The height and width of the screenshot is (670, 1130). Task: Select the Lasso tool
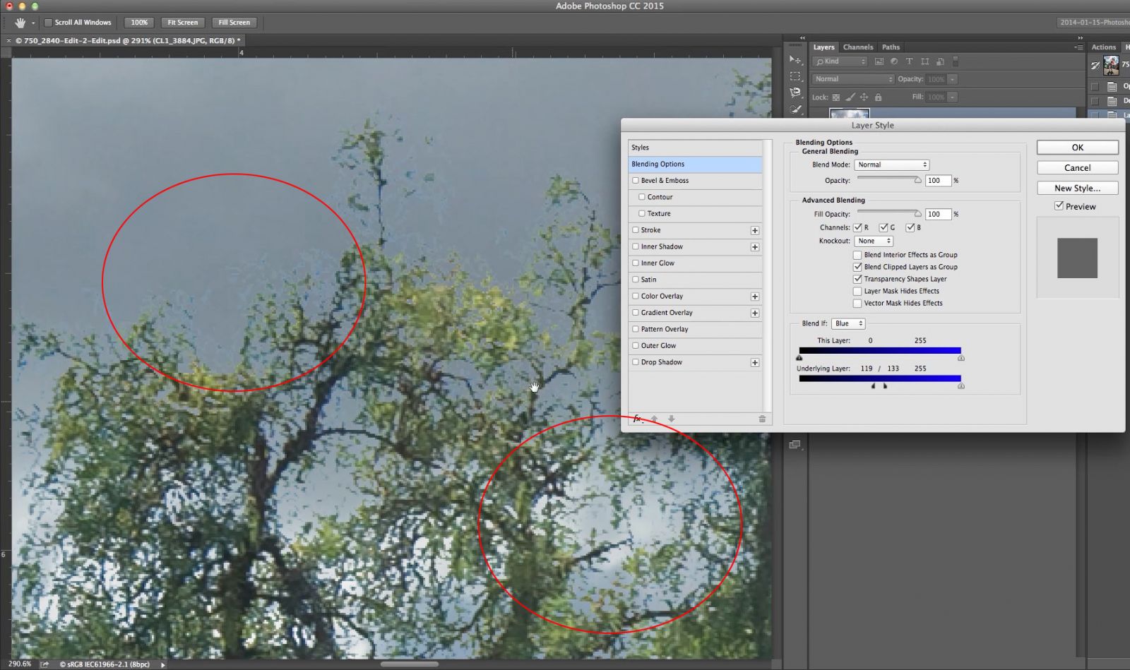click(796, 92)
